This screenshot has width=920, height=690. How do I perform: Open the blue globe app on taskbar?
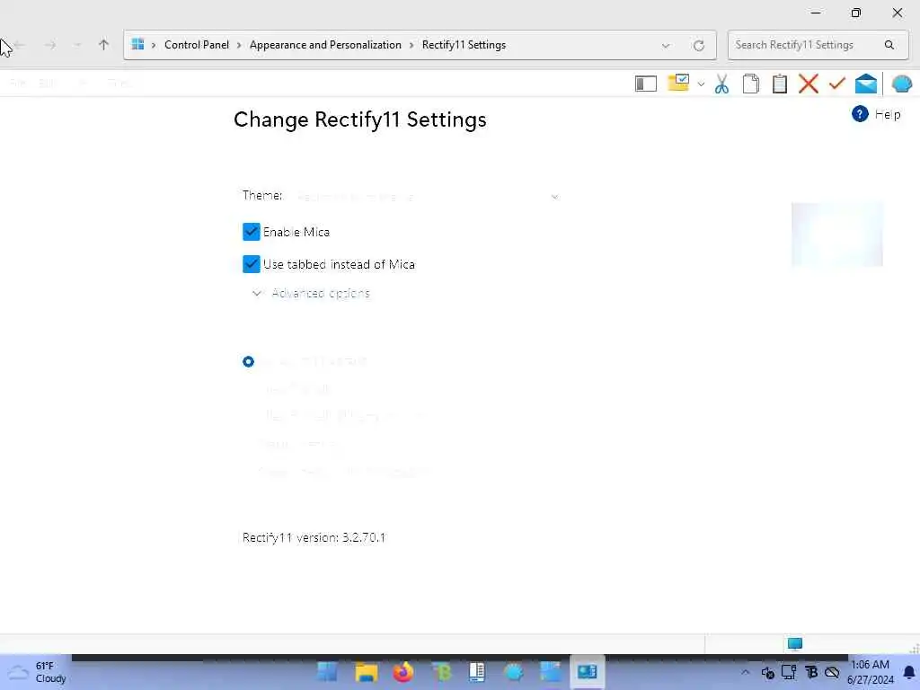[x=513, y=672]
